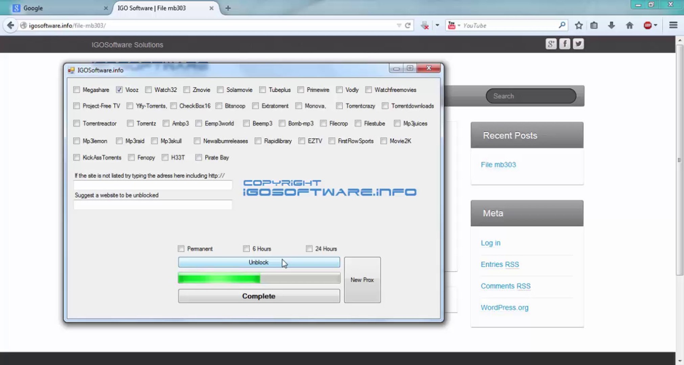The height and width of the screenshot is (365, 684).
Task: Uncheck the Viooz checkbox
Action: click(x=119, y=90)
